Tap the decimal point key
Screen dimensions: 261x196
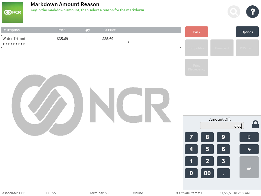click(x=223, y=173)
